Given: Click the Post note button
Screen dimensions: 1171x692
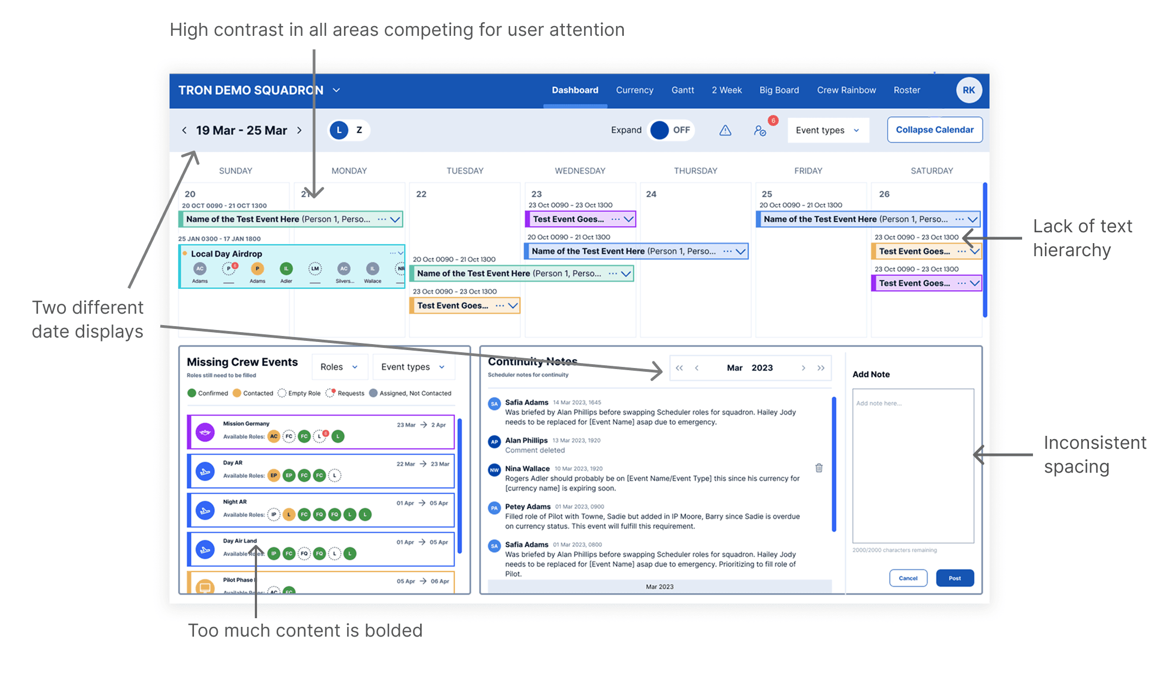Looking at the screenshot, I should 954,578.
